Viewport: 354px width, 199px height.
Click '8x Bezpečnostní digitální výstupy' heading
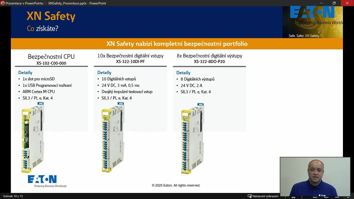pos(209,56)
